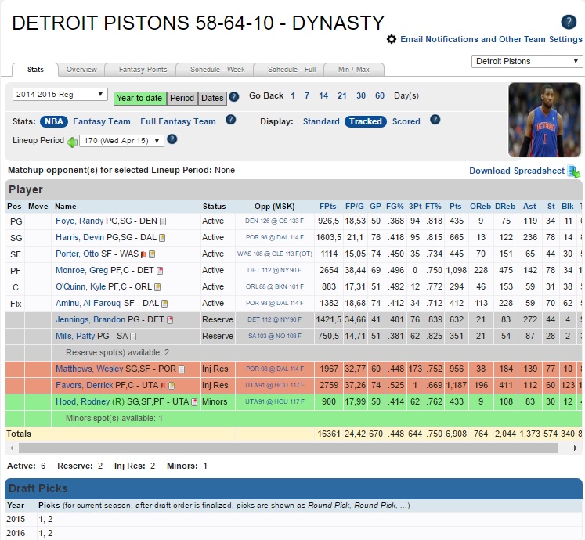The height and width of the screenshot is (540, 585).
Task: Open Brandon Jennings player link
Action: (90, 319)
